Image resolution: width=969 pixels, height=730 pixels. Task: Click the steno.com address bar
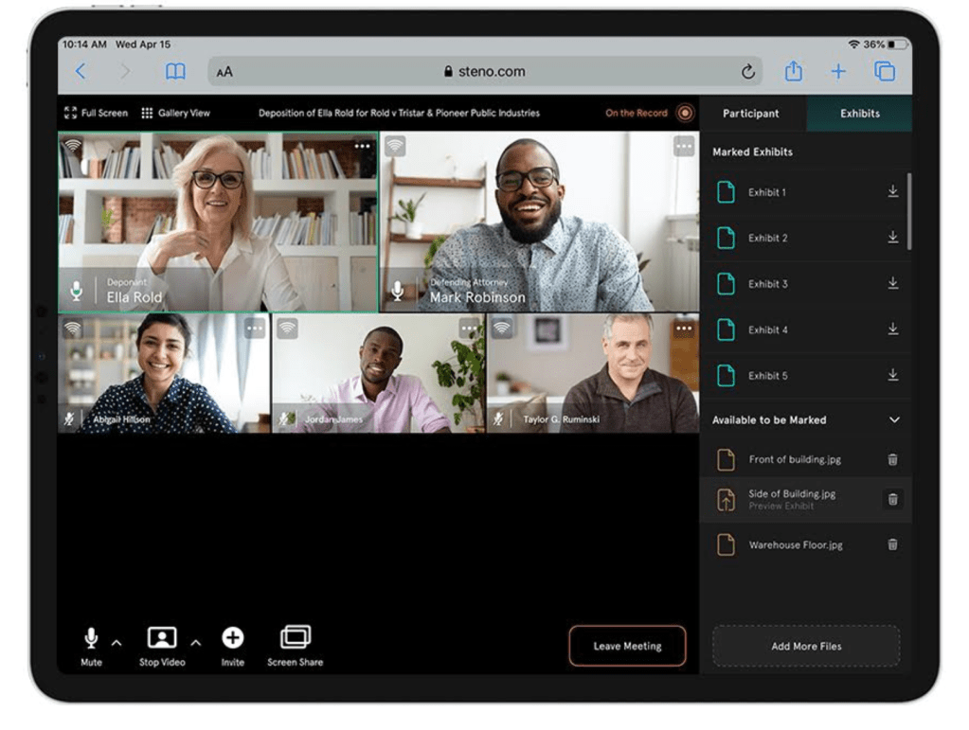coord(485,72)
